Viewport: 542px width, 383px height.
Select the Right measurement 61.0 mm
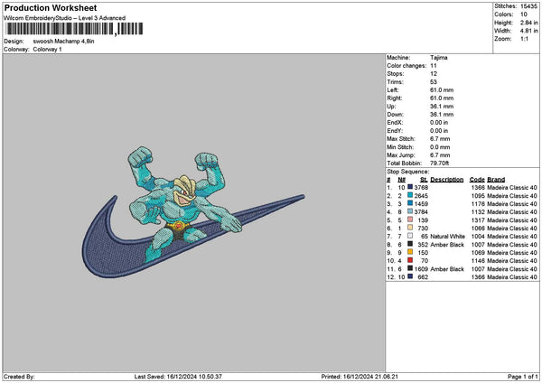[442, 98]
